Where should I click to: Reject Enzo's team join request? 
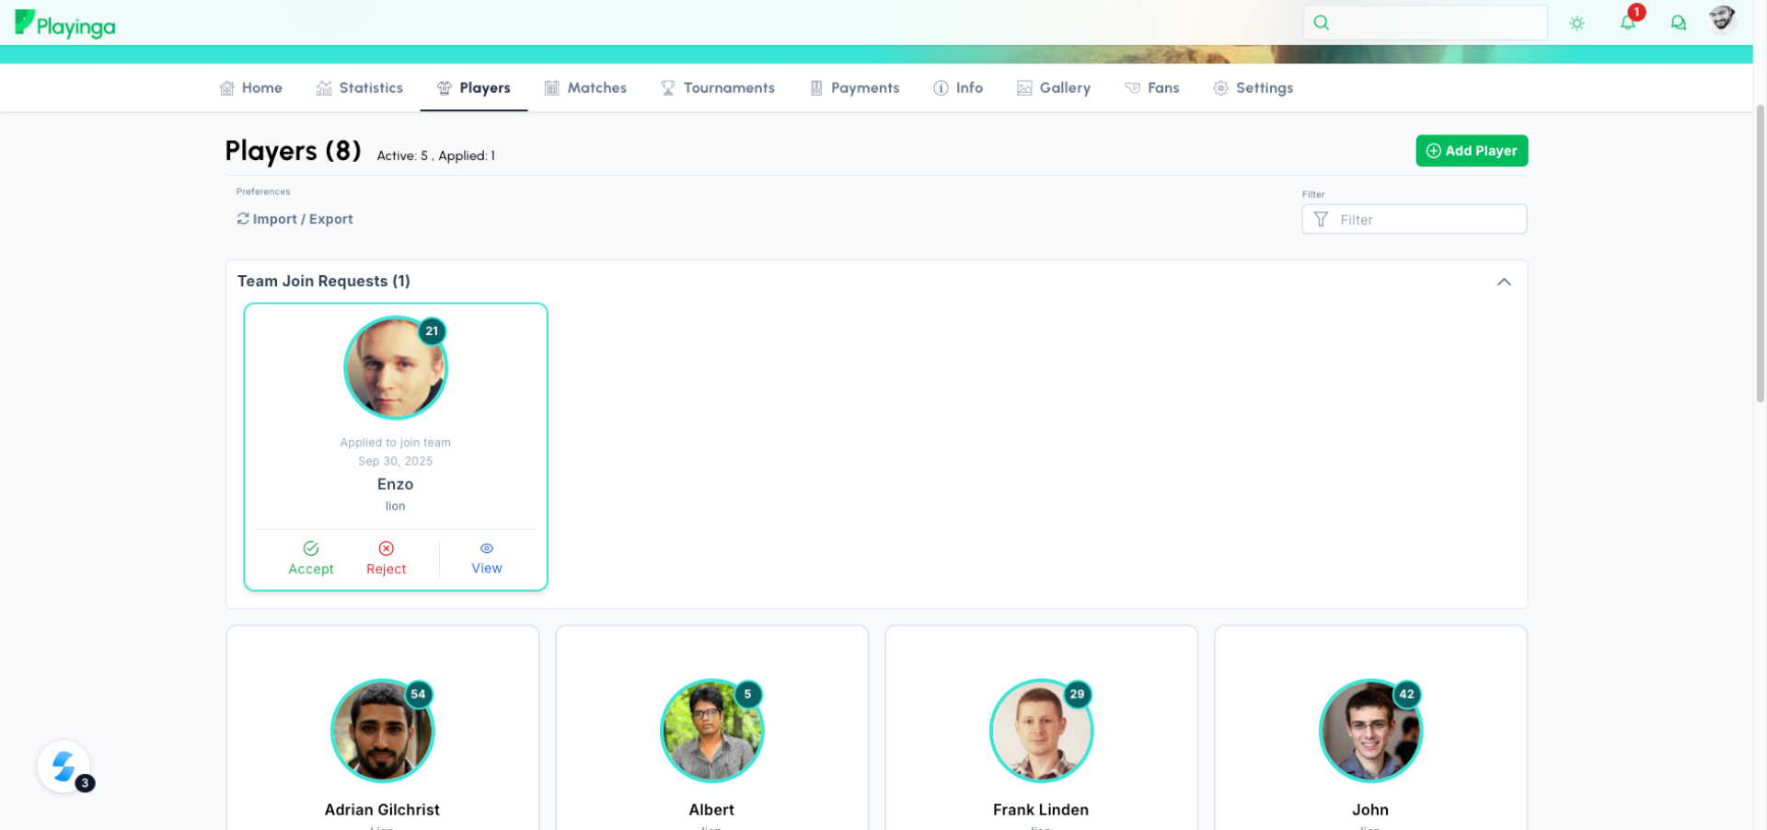(386, 559)
